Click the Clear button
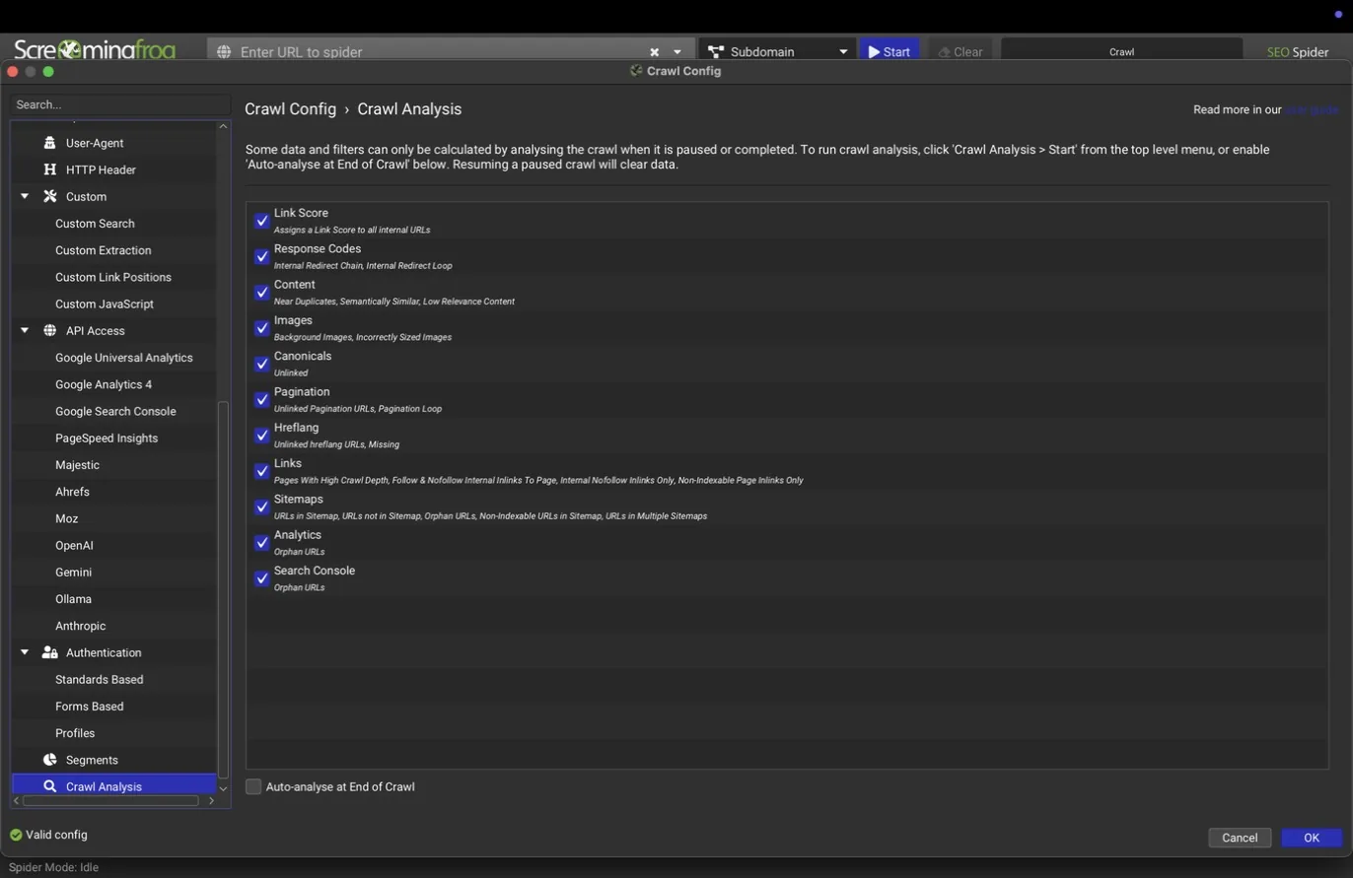 tap(960, 51)
